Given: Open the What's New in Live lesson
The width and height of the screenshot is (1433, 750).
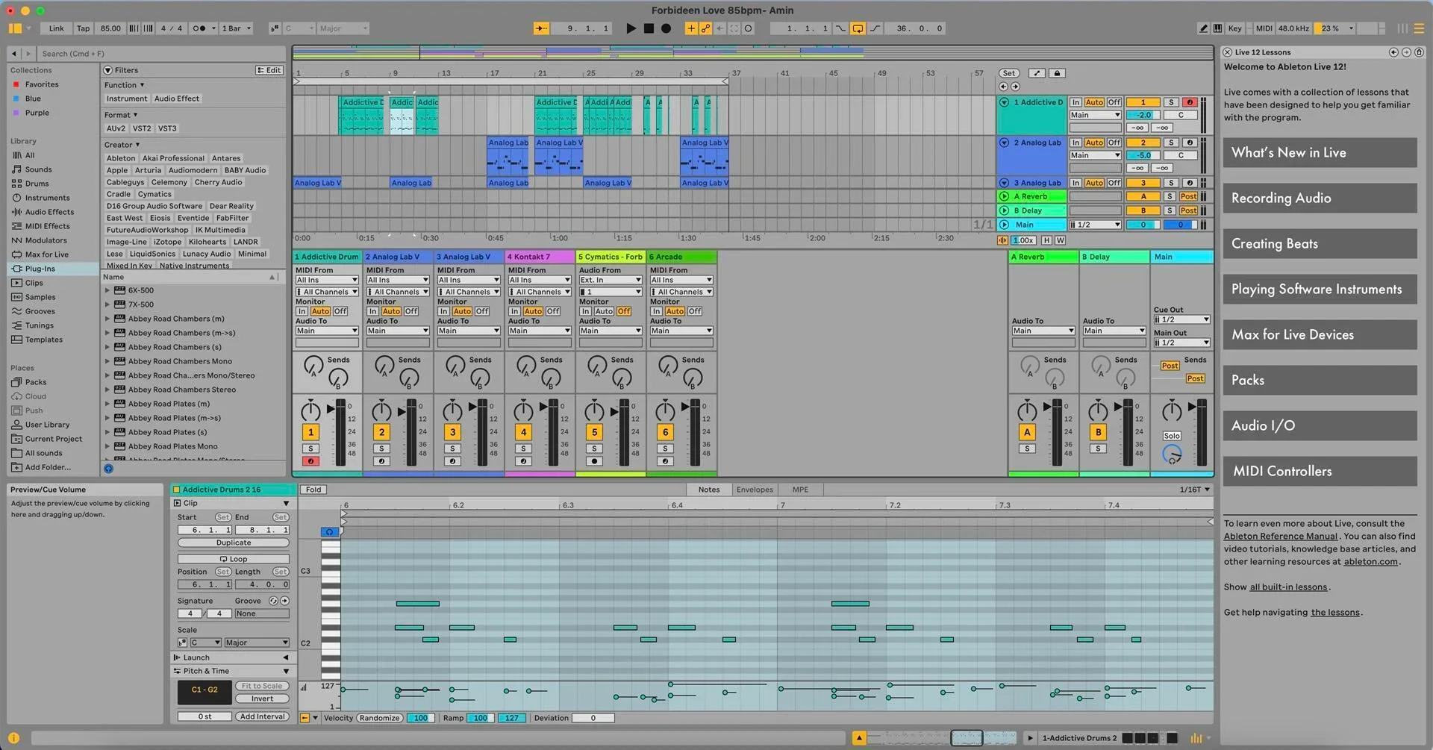Looking at the screenshot, I should pos(1320,153).
